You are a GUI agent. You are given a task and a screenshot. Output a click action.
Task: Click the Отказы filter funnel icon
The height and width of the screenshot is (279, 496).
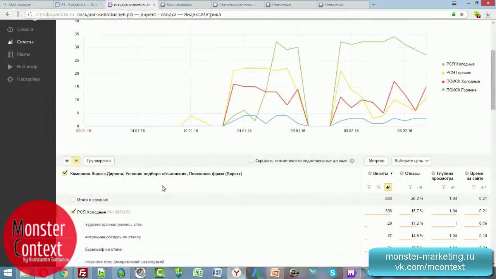click(x=410, y=187)
